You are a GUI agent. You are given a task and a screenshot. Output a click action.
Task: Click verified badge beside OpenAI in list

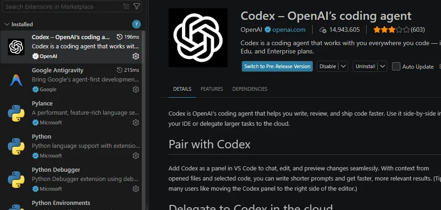point(35,56)
